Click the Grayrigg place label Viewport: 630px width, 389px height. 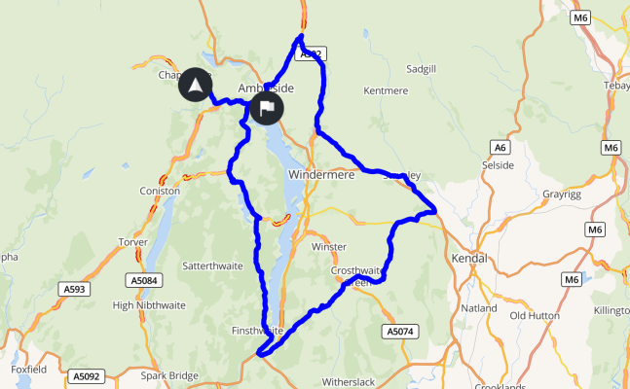tap(562, 194)
